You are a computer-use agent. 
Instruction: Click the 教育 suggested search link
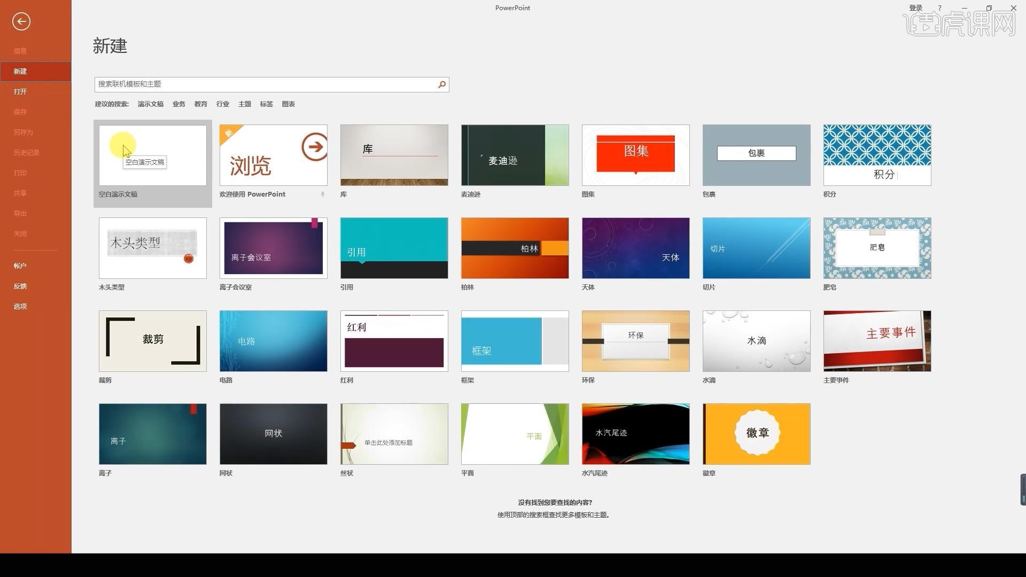200,104
